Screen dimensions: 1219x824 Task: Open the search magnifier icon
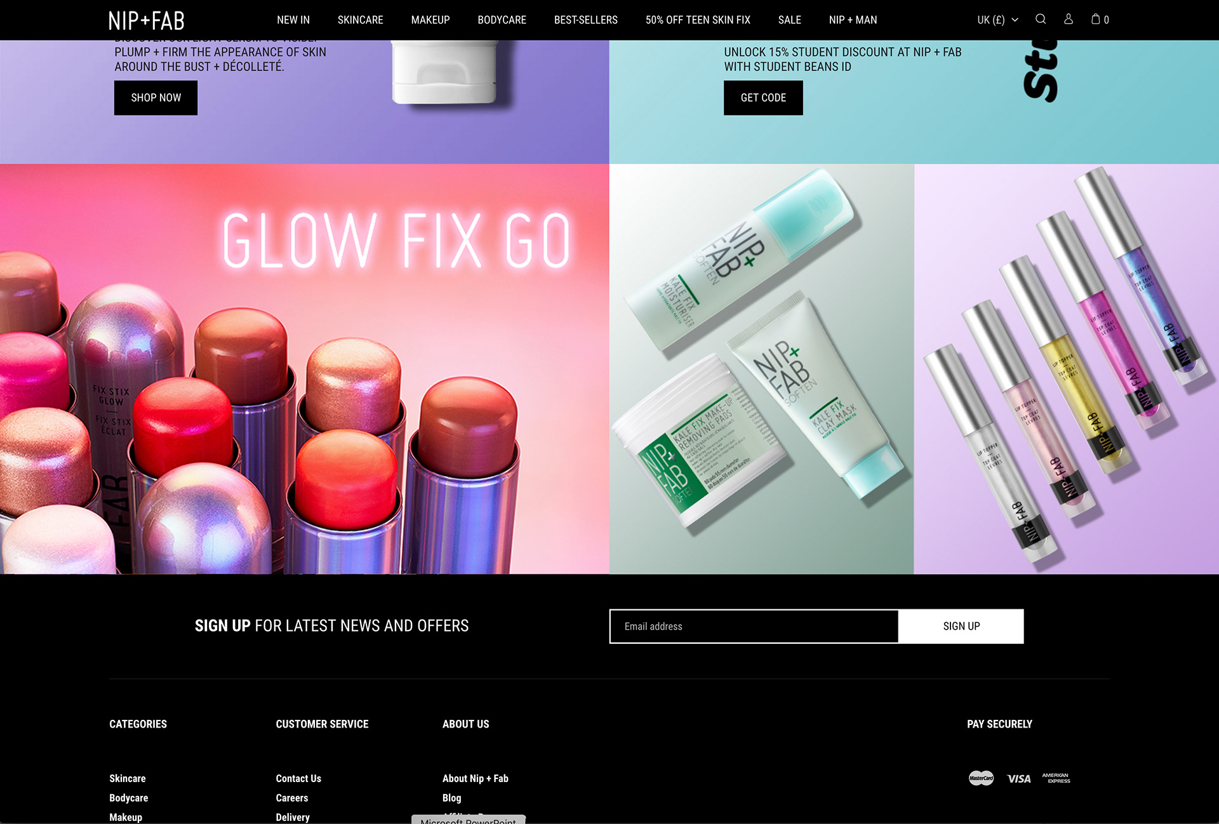[x=1041, y=19]
